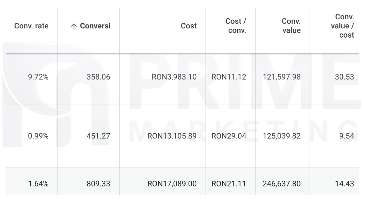Viewport: 365px width, 203px height.
Task: Click the RON13,105.89 cost cell
Action: point(172,136)
